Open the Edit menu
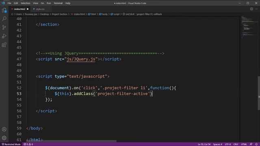260x146 pixels. pyautogui.click(x=16, y=3)
